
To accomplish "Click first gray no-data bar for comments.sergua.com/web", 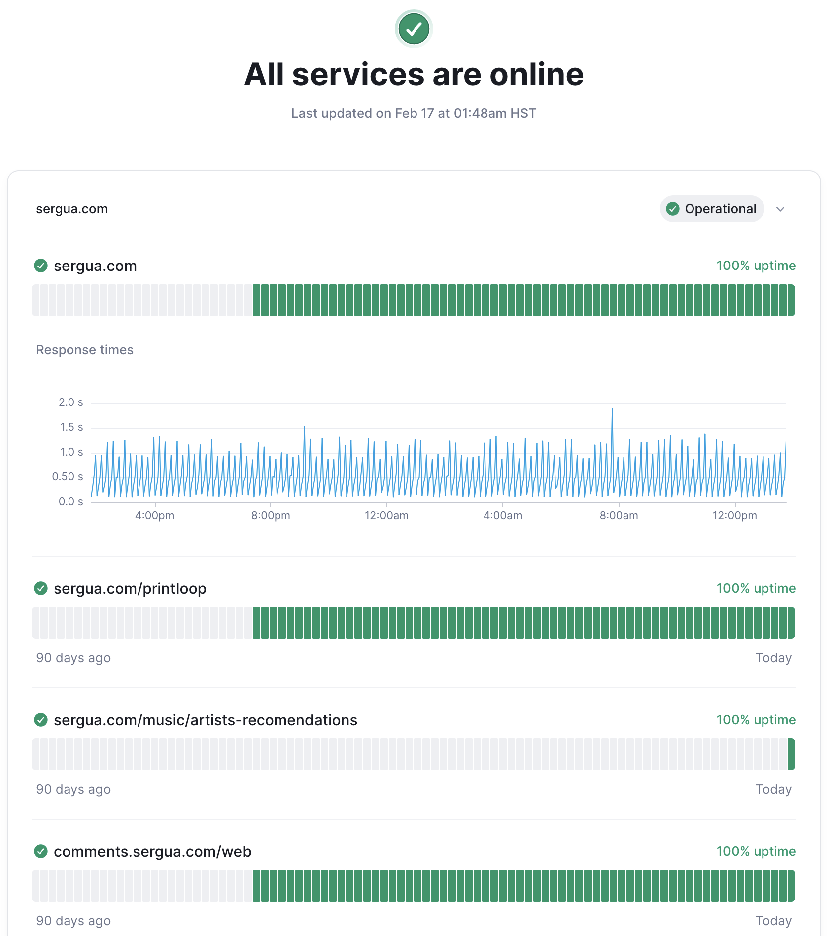I will tap(36, 886).
